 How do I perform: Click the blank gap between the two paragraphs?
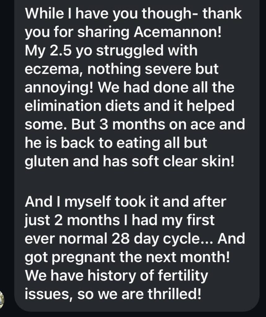point(133,182)
